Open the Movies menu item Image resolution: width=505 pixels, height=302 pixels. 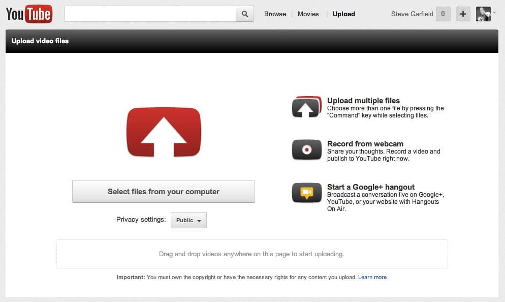(x=308, y=14)
